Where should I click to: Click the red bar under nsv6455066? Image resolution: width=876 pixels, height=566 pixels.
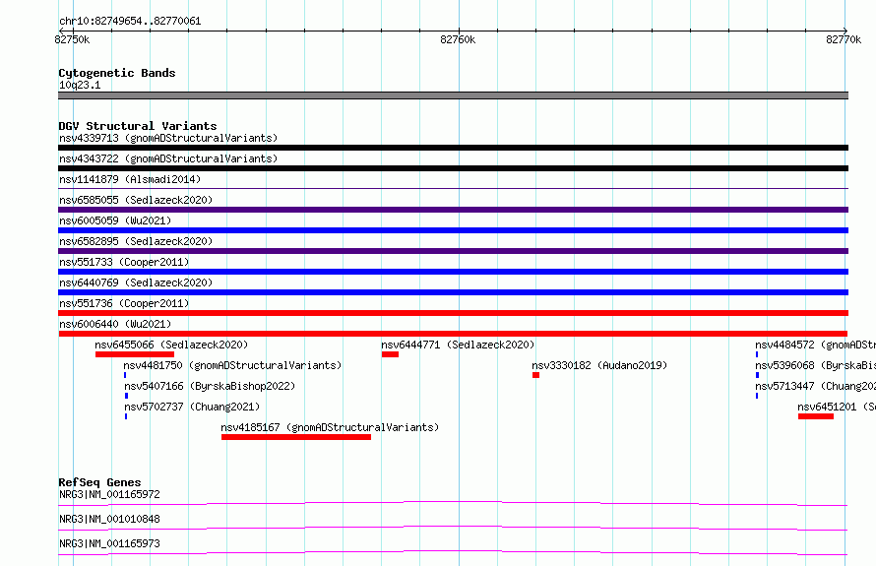tap(135, 354)
